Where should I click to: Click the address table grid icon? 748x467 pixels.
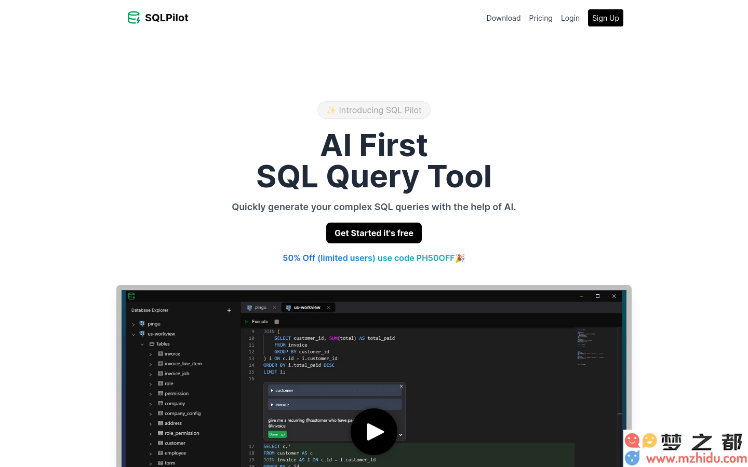pyautogui.click(x=161, y=423)
